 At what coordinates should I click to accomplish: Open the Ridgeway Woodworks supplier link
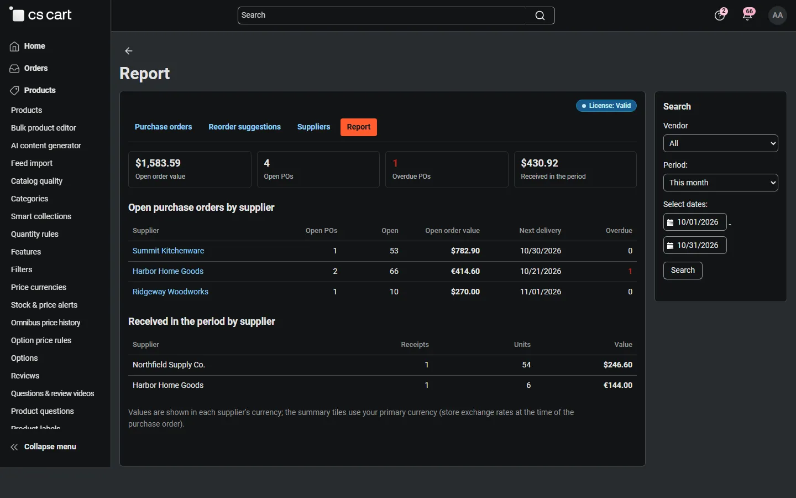coord(170,292)
